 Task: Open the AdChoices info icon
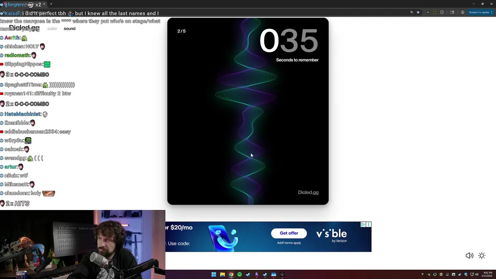point(363,224)
